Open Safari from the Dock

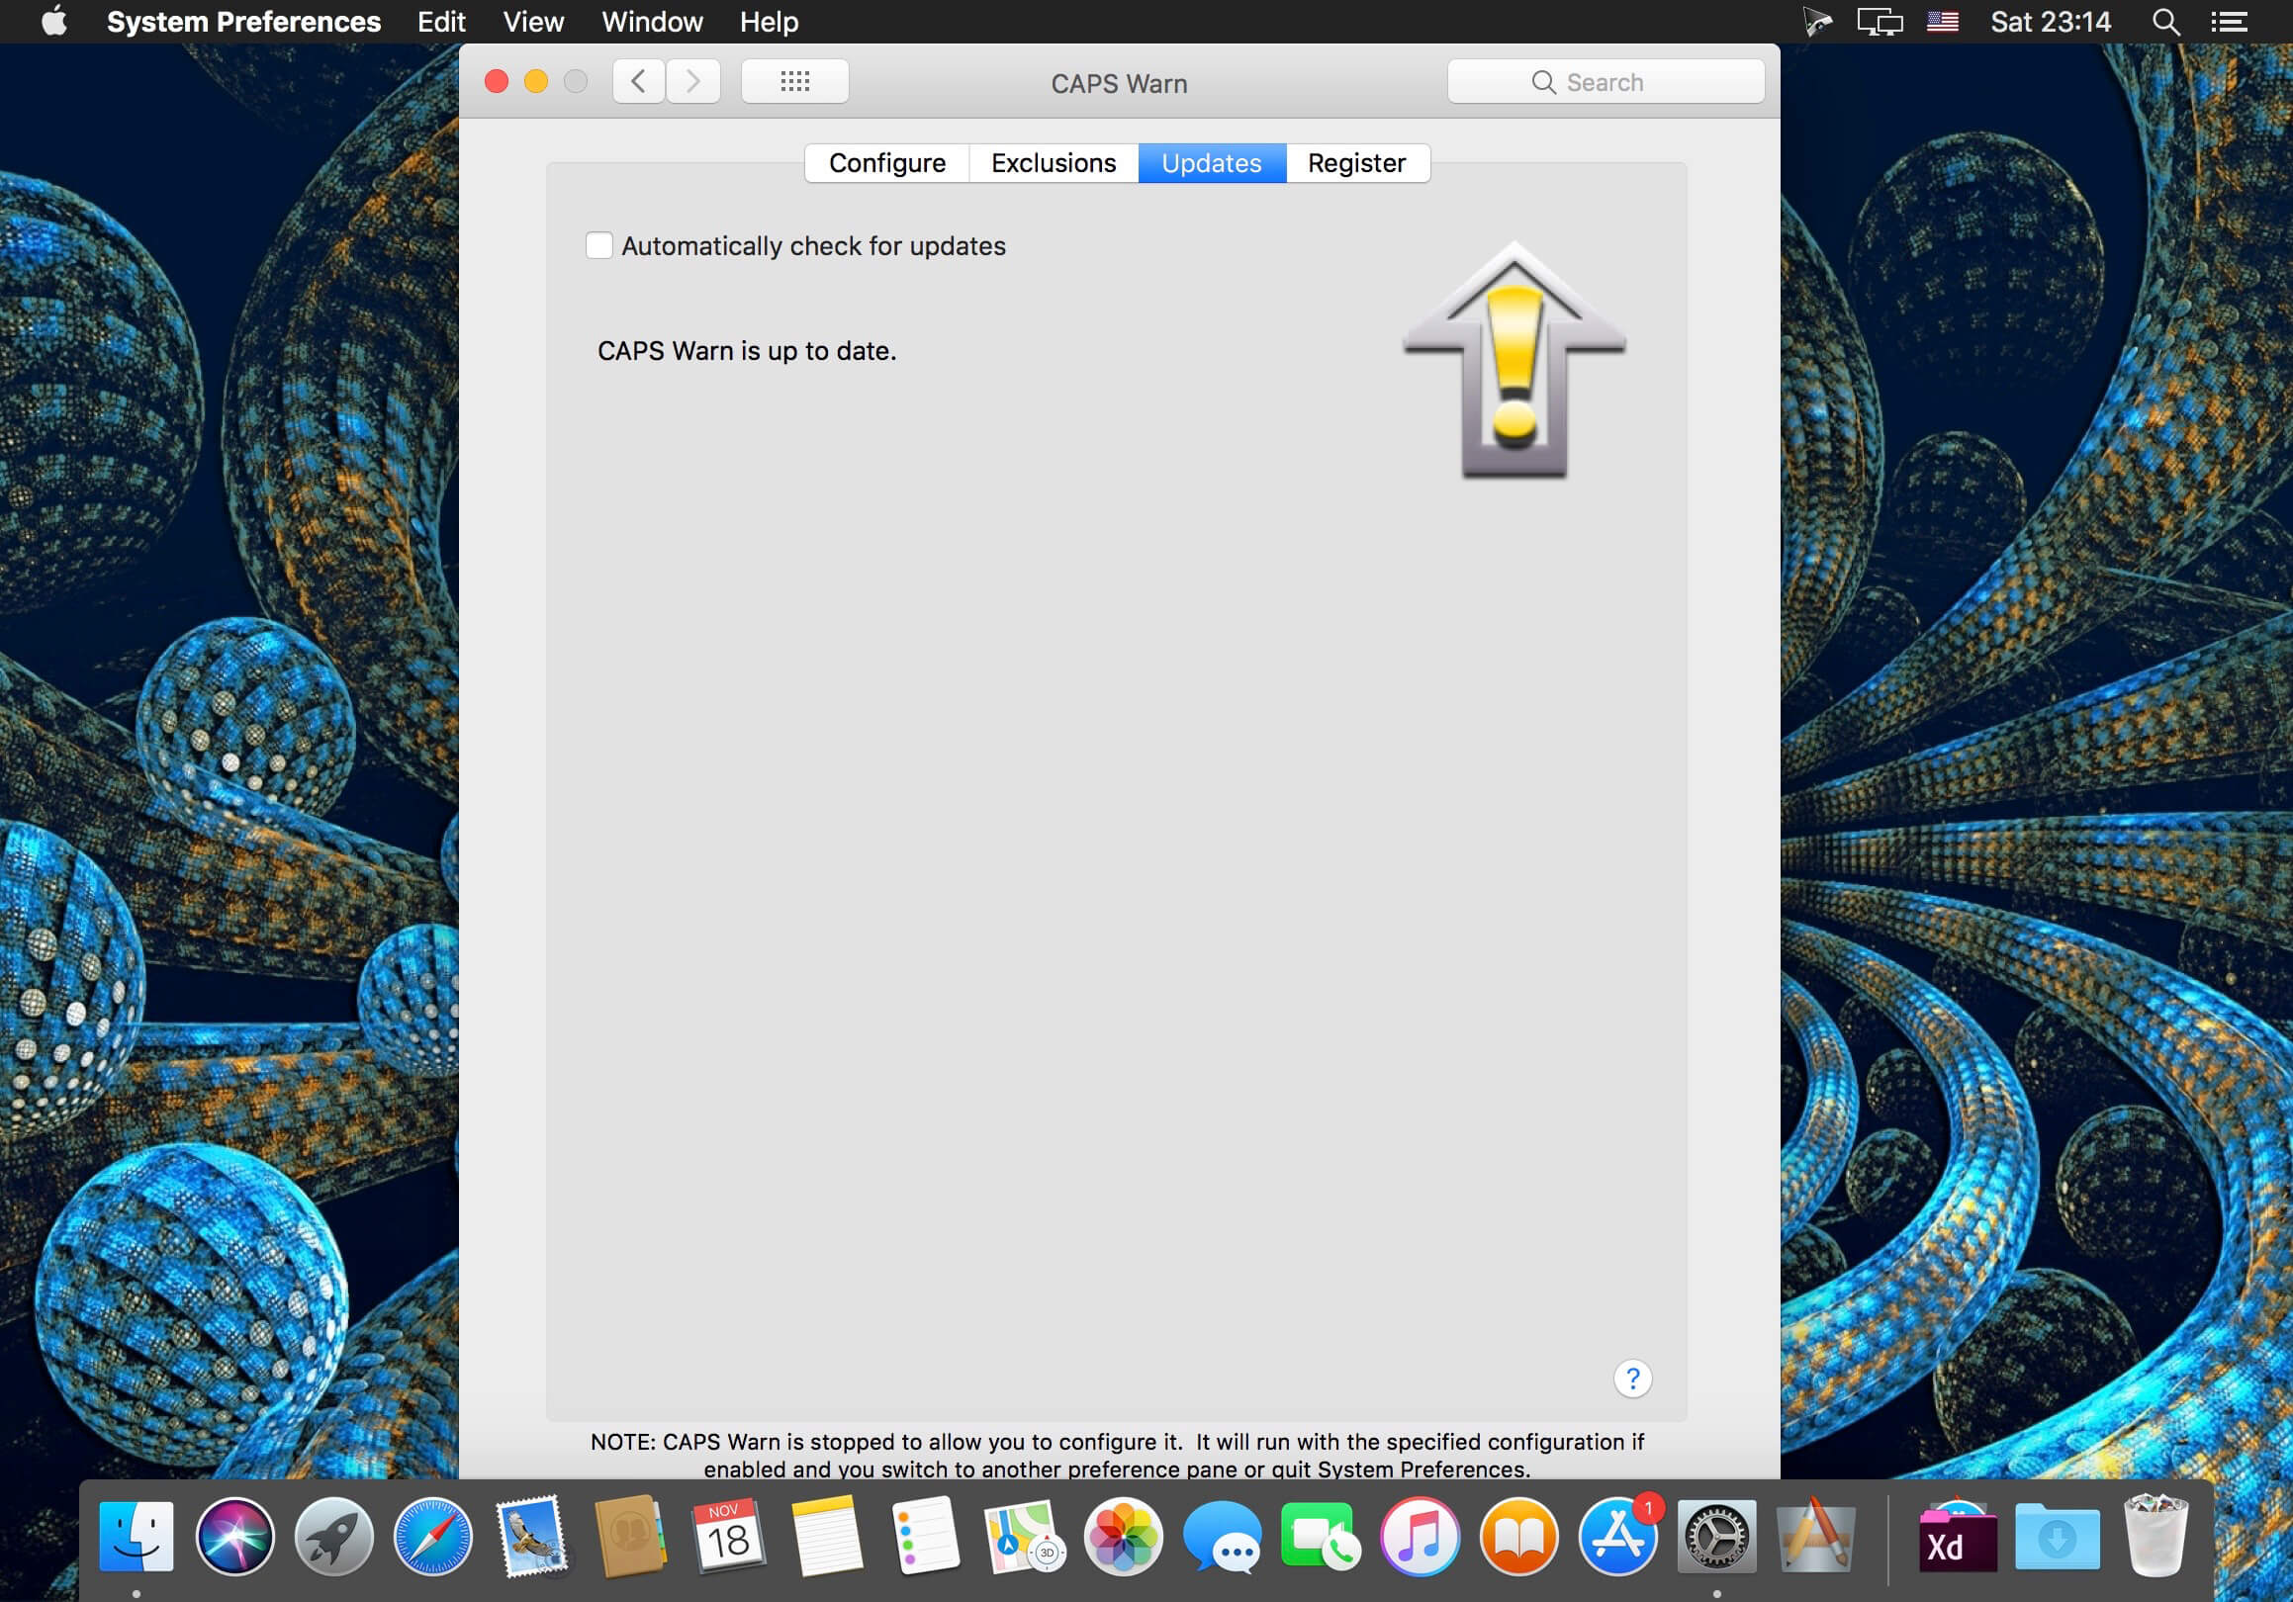(433, 1536)
